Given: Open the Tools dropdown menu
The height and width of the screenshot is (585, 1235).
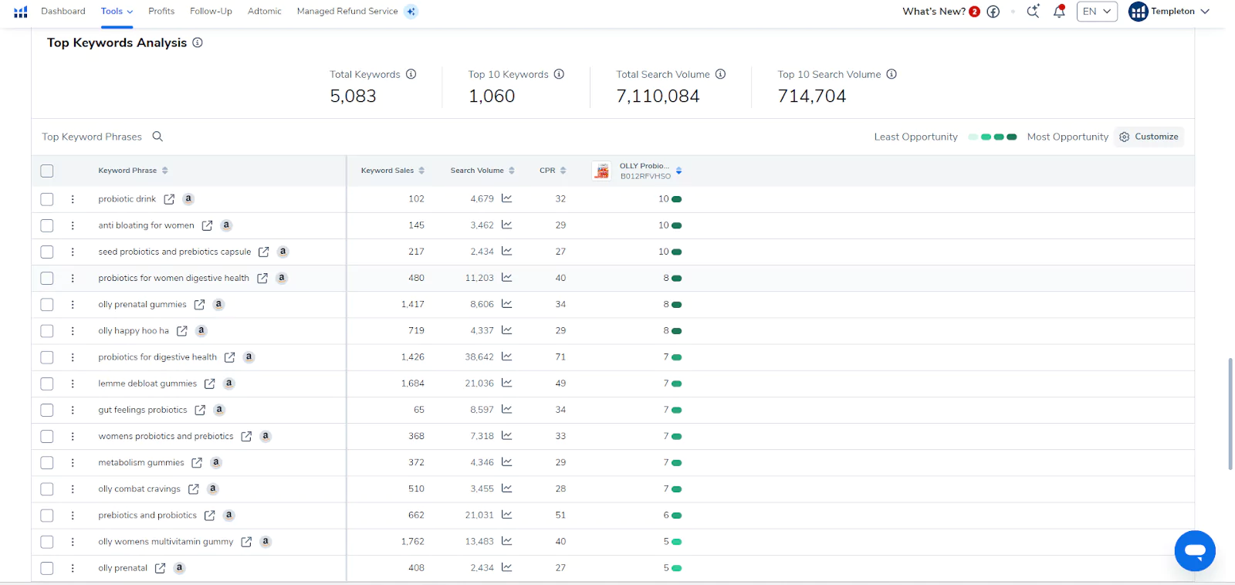Looking at the screenshot, I should [117, 12].
